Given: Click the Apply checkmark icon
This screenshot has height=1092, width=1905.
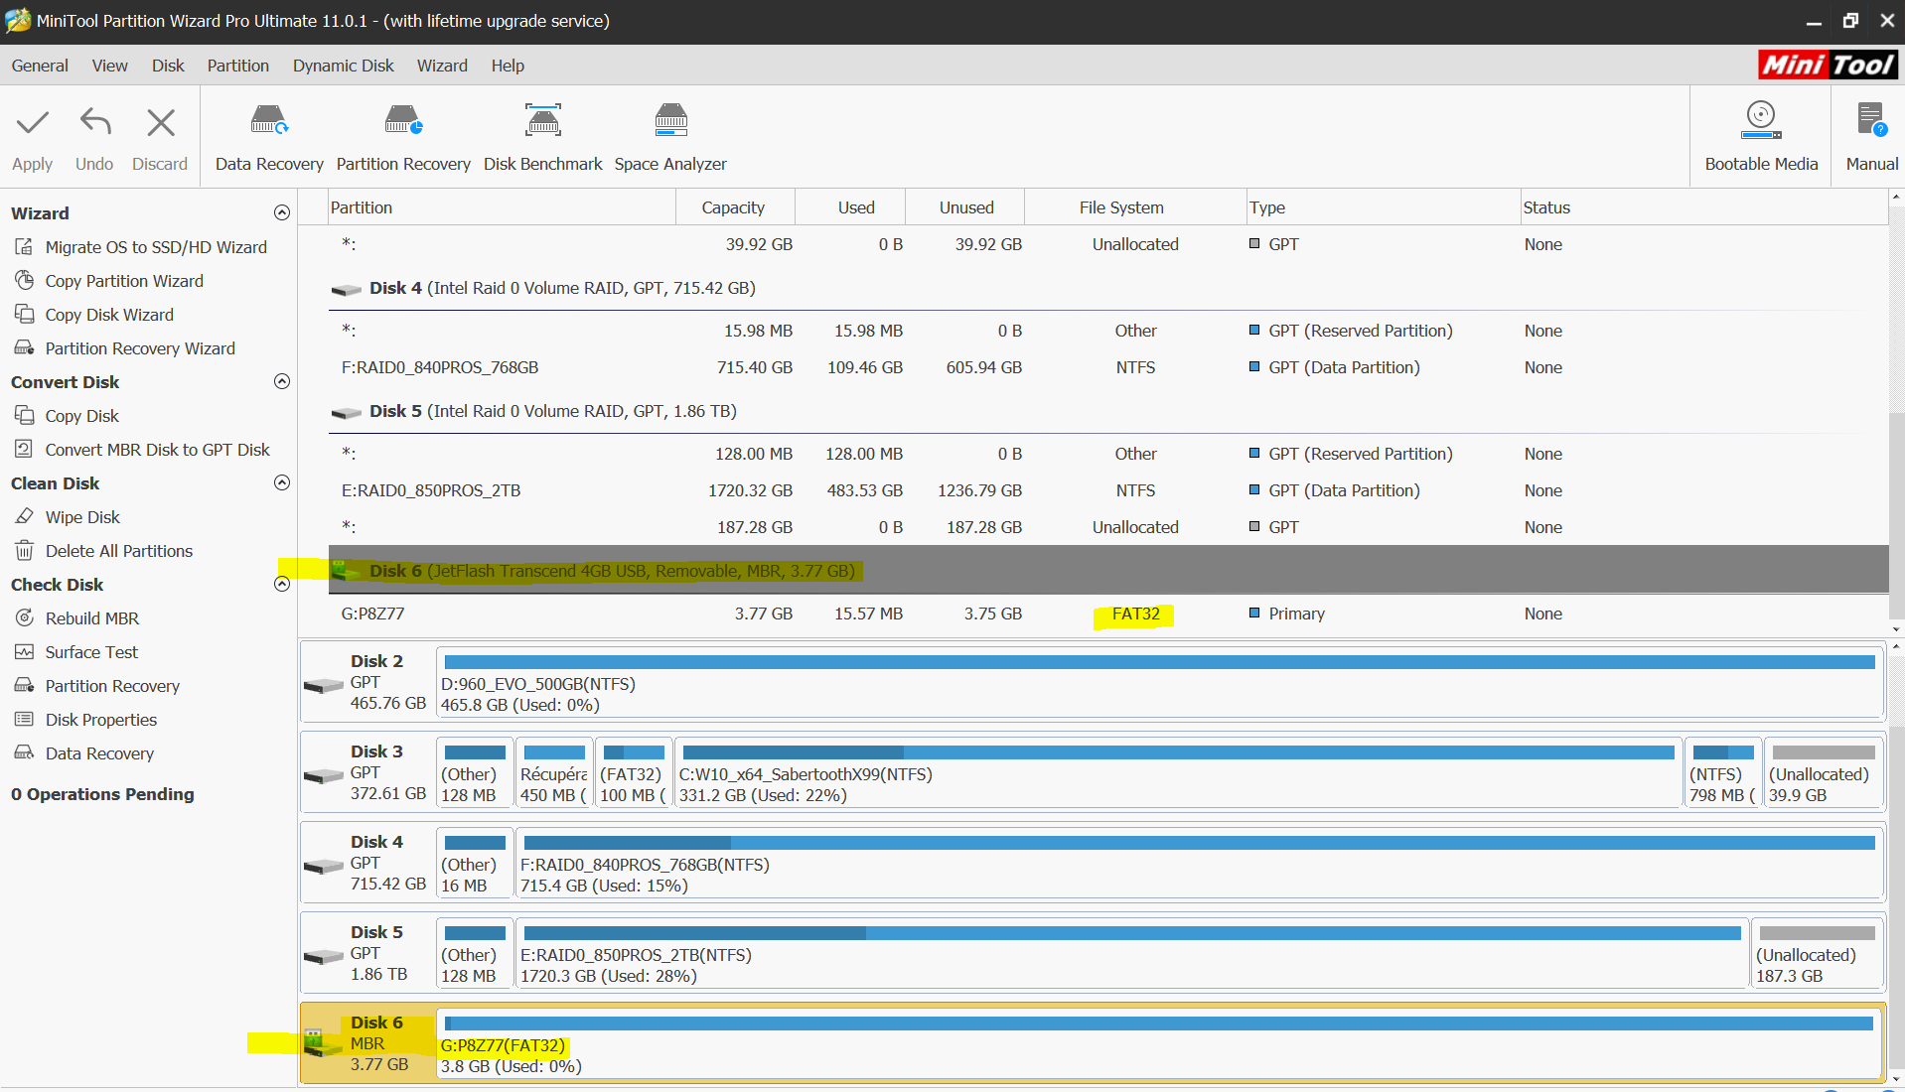Looking at the screenshot, I should [33, 123].
